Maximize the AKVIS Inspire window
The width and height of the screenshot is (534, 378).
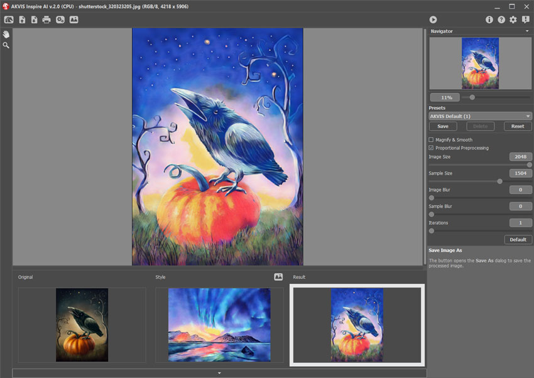(x=512, y=6)
